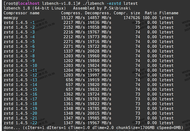Click decompress speed '19858 MB/s'
The image size is (190, 131).
(99, 27)
